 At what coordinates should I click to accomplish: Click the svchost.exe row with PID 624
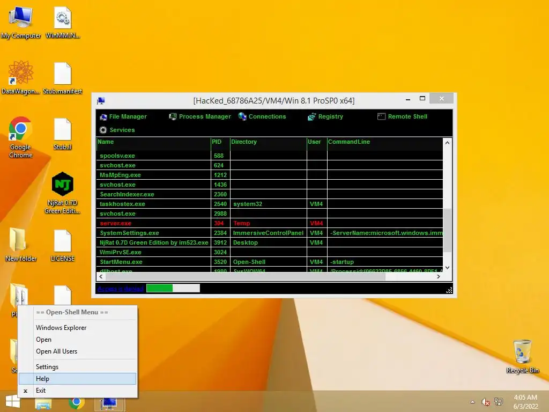270,165
